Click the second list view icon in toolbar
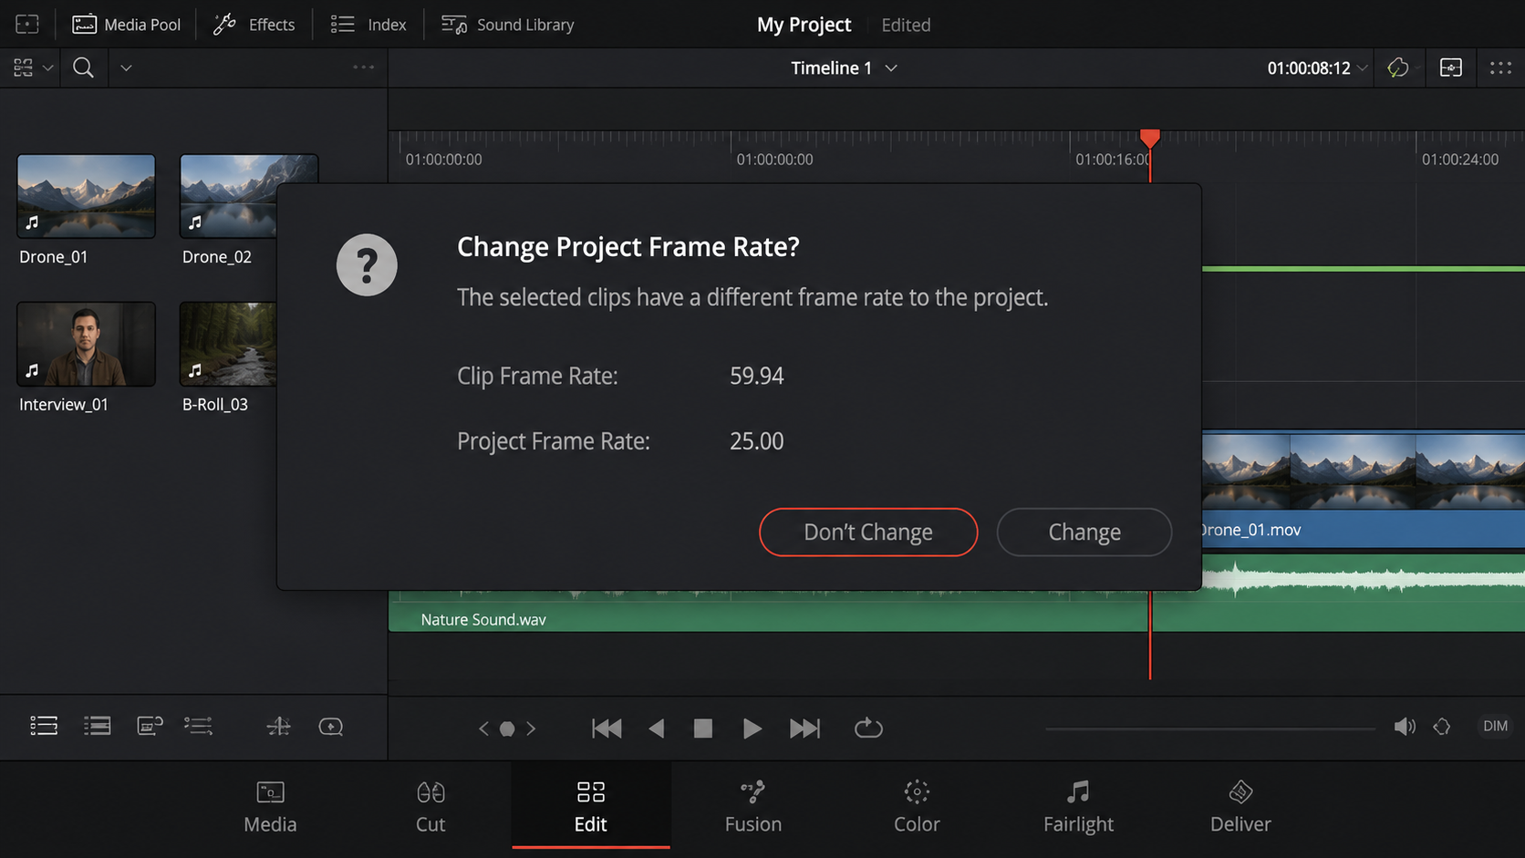Screen dimensions: 1525x858 coord(98,726)
